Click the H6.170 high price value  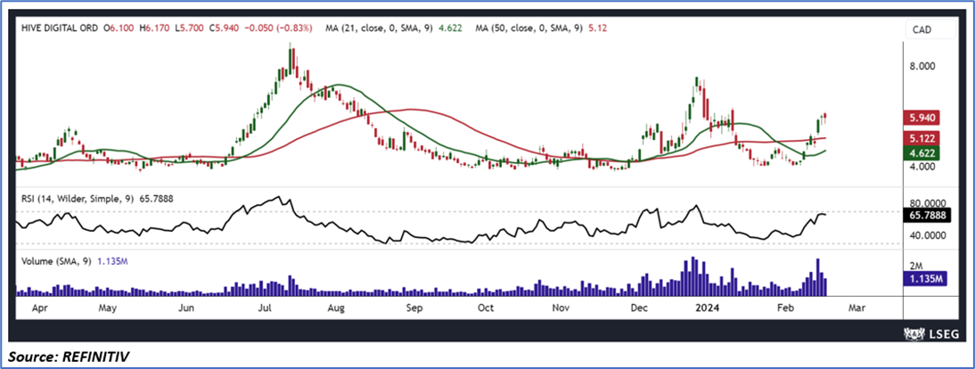point(155,28)
